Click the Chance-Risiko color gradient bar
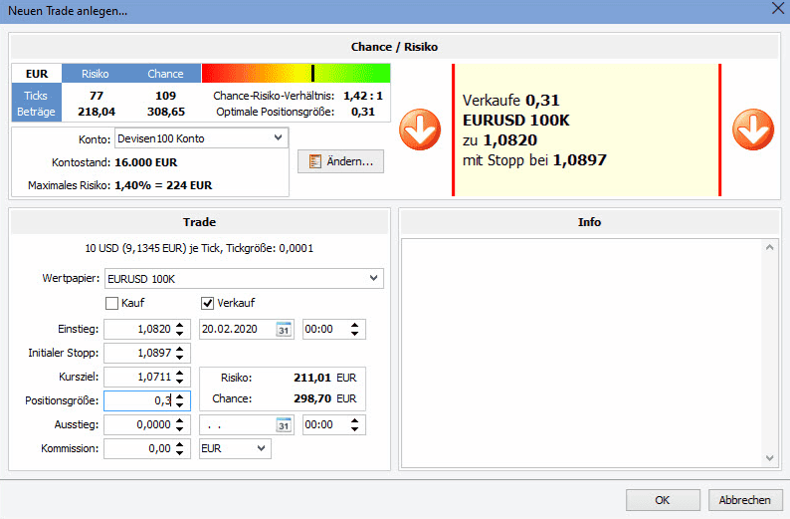The height and width of the screenshot is (519, 790). pos(296,74)
